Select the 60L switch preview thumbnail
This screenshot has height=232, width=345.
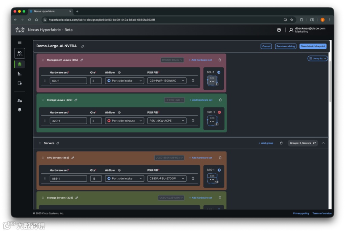pyautogui.click(x=212, y=81)
